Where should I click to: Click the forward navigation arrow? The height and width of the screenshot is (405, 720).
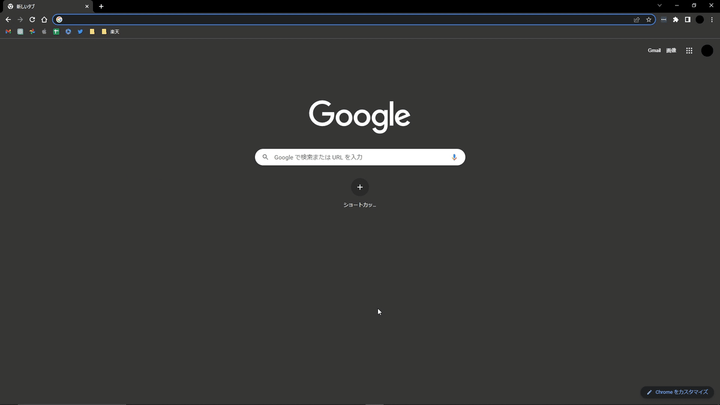tap(20, 20)
